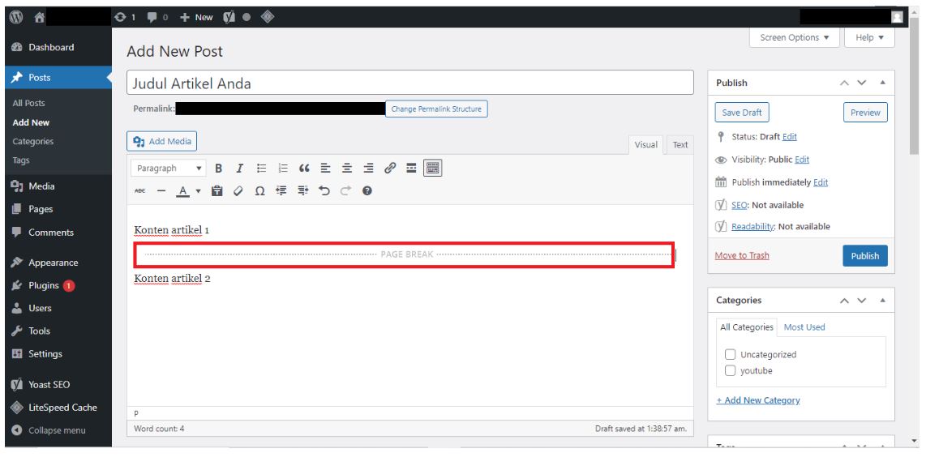
Task: Open All Posts submenu item
Action: (x=28, y=103)
